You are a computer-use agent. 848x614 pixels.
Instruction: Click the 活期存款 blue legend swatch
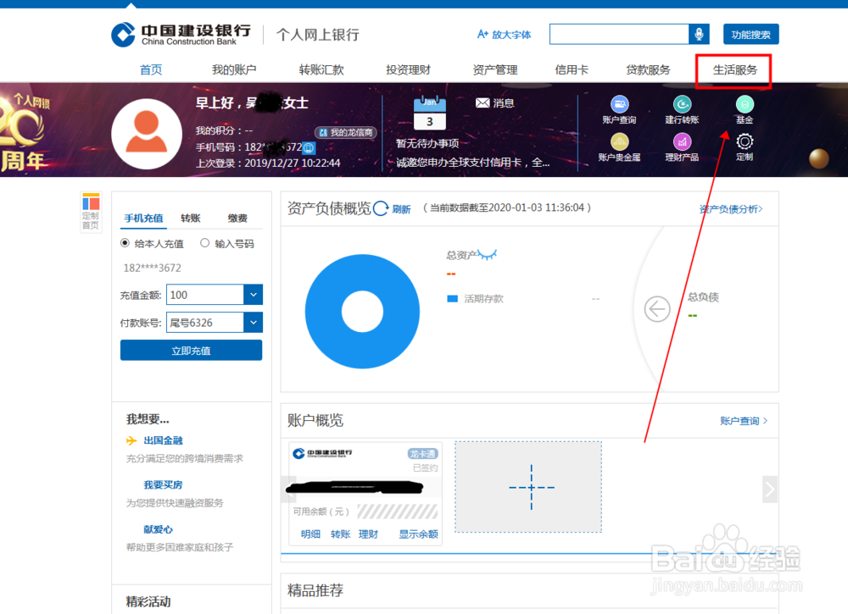coord(453,299)
